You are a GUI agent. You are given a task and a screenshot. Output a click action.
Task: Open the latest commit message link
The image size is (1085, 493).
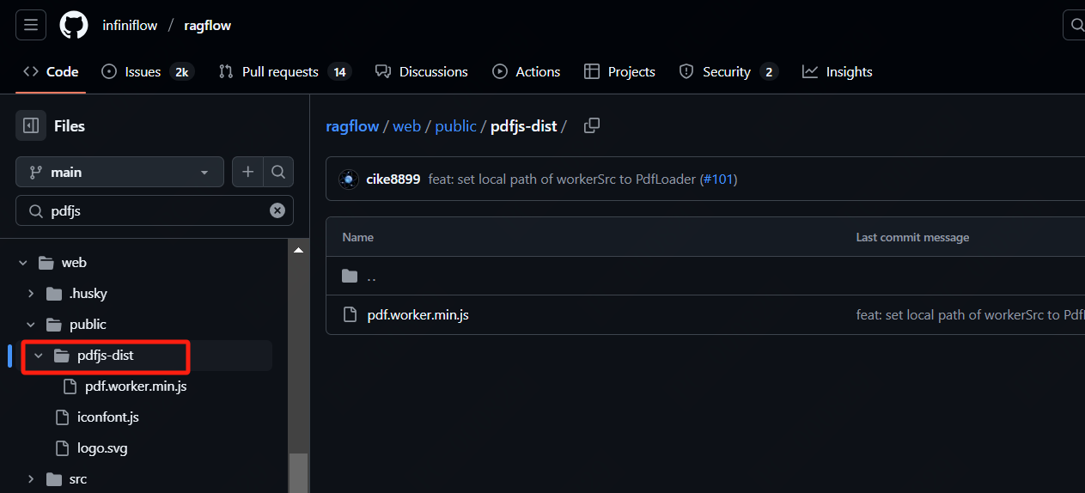563,180
